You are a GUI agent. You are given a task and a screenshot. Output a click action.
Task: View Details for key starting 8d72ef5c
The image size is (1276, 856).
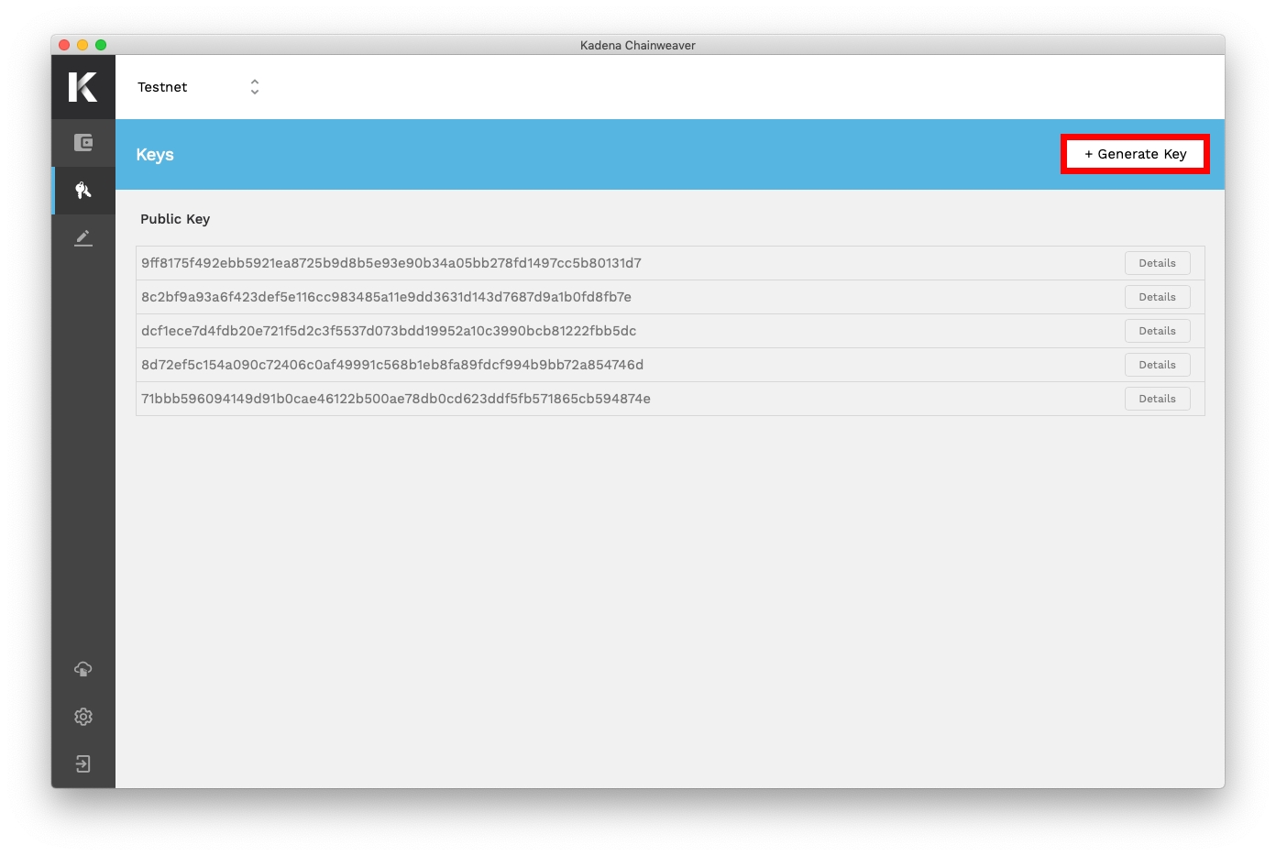(1157, 365)
